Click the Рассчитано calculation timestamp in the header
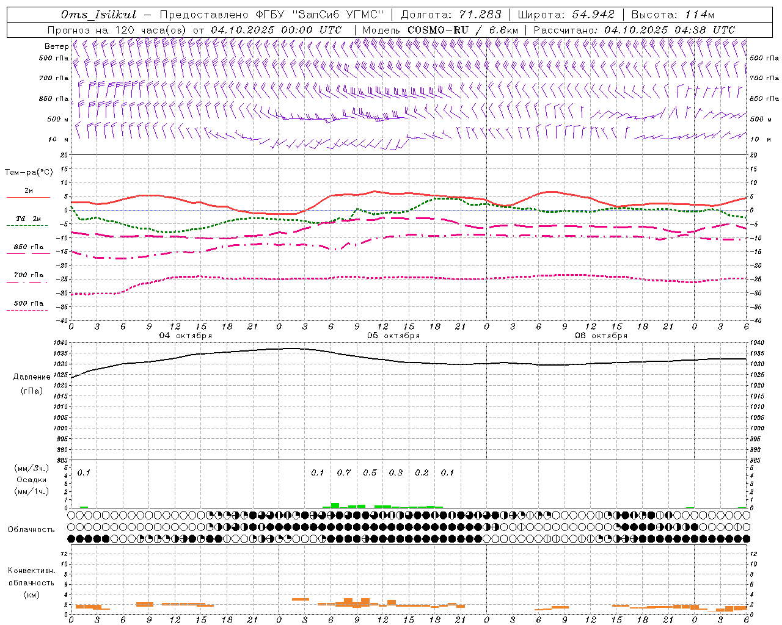This screenshot has height=625, width=782. point(634,30)
